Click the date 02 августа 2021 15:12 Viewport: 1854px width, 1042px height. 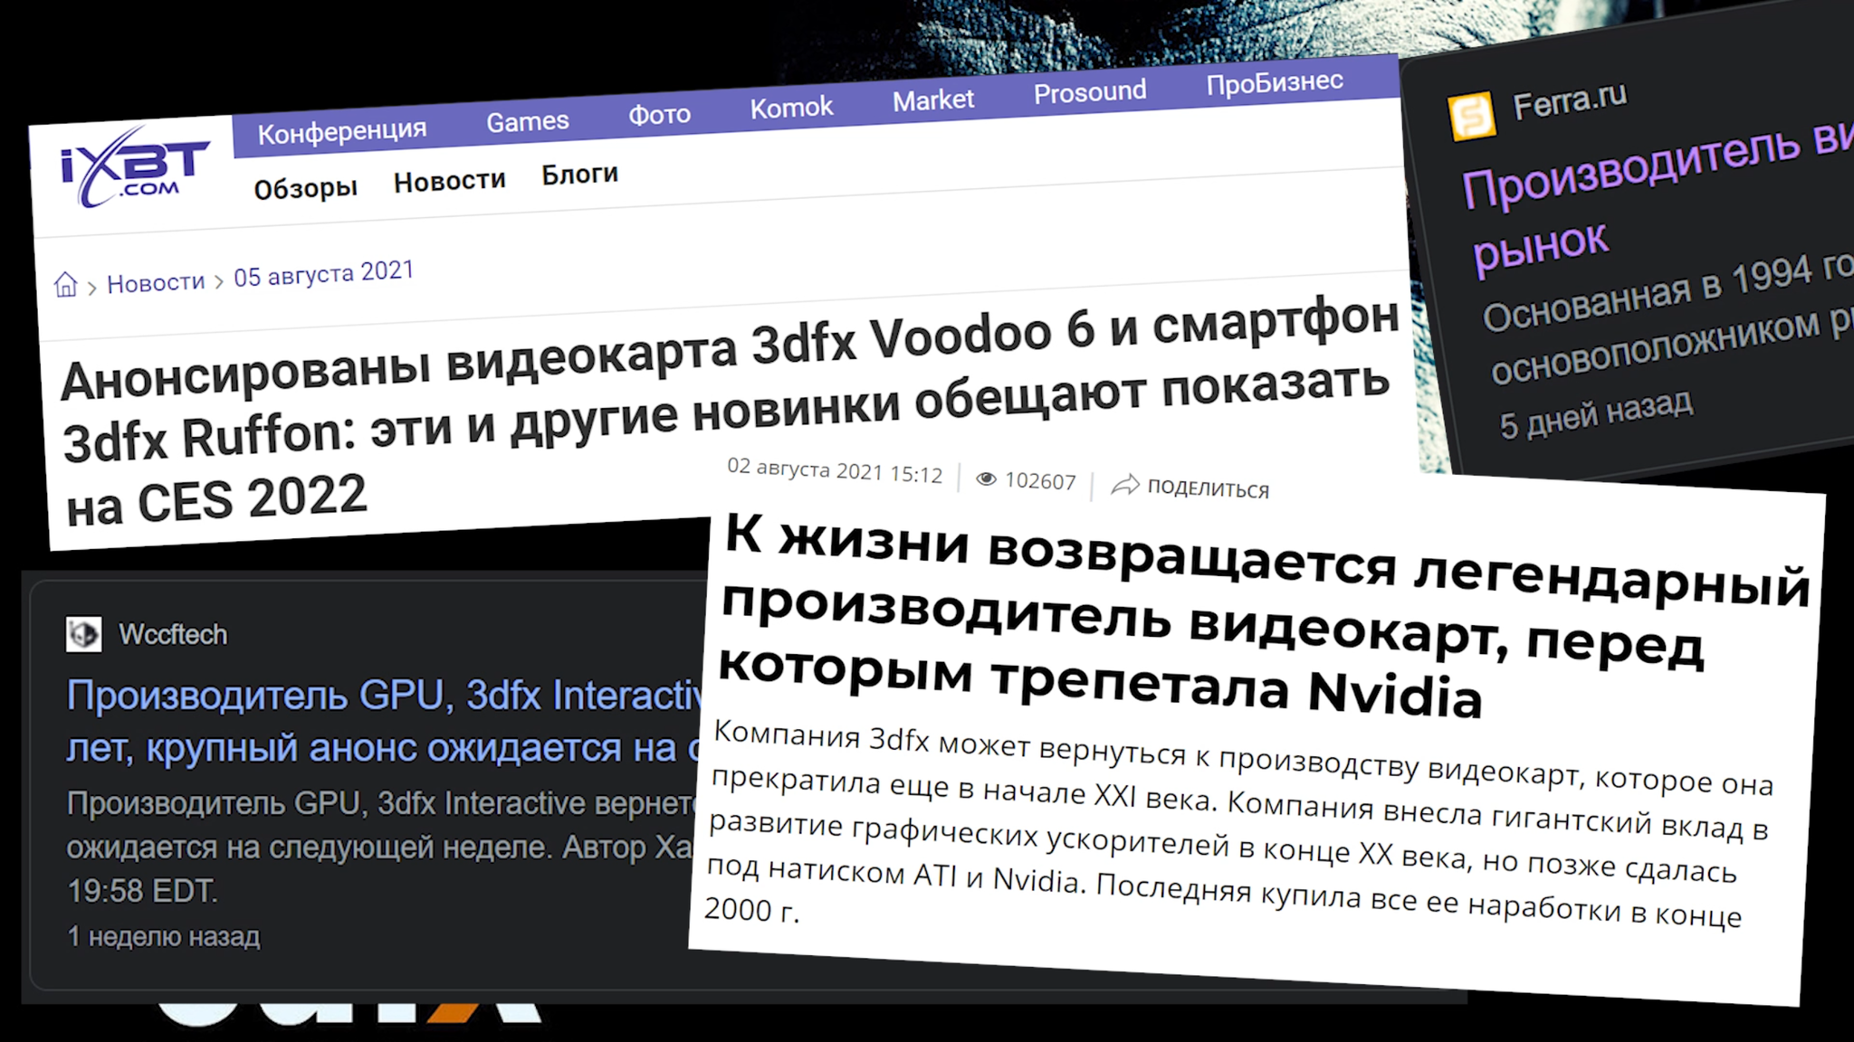click(x=835, y=470)
